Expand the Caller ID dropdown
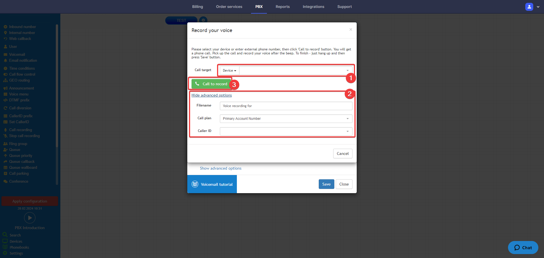Viewport: 544px width, 258px height. [286, 131]
